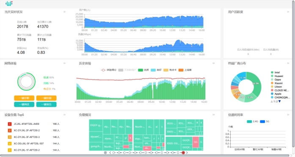Click the red active timeline dot
Screen dimensions: 295x157
click(x=183, y=153)
